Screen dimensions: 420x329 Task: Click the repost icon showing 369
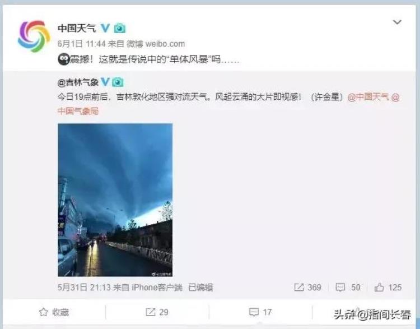point(299,287)
